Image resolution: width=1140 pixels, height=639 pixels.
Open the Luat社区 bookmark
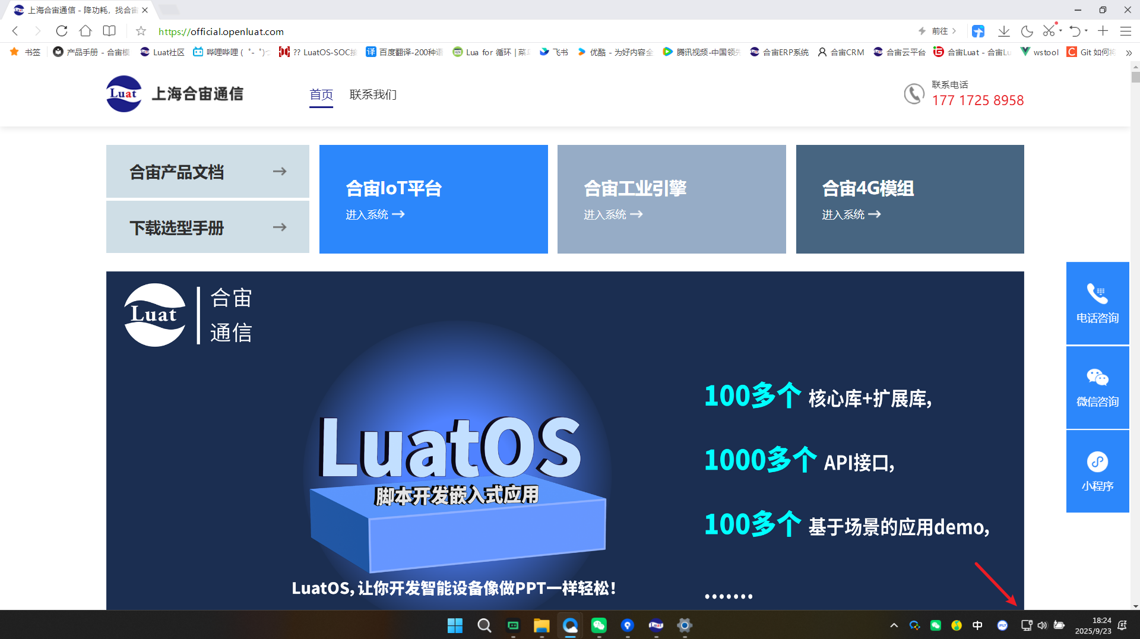click(x=162, y=52)
